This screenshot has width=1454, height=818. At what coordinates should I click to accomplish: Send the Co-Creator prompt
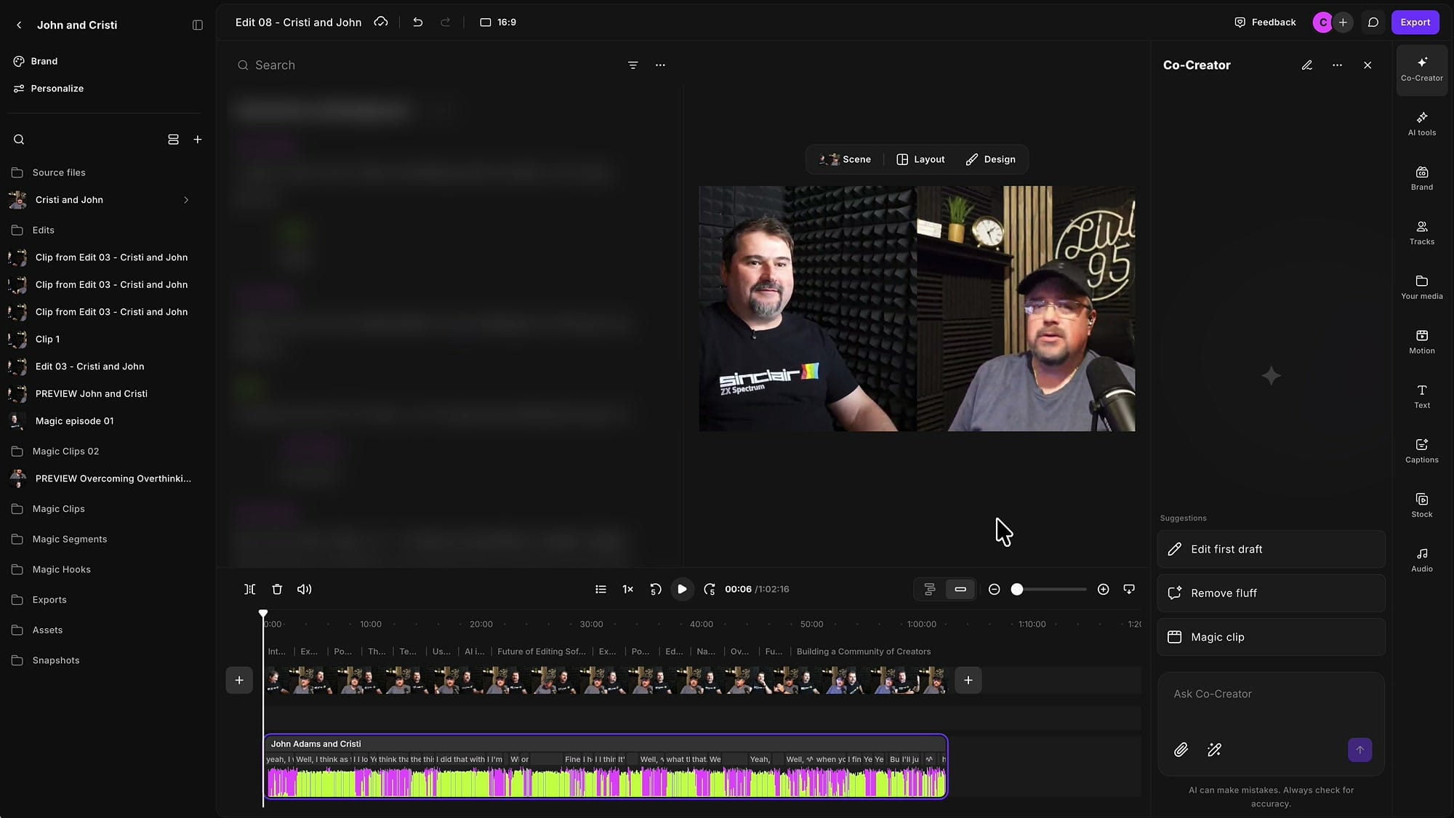pyautogui.click(x=1359, y=750)
